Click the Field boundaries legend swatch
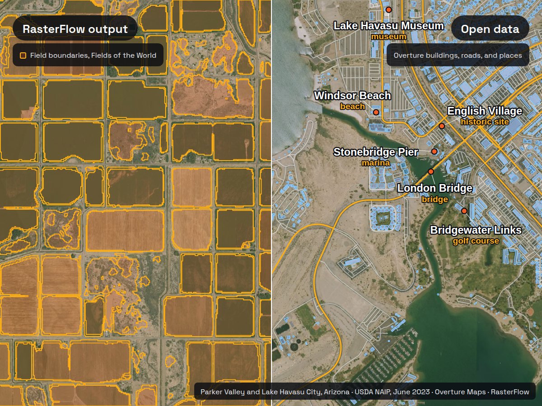Screen dimensions: 542x406 pyautogui.click(x=23, y=55)
